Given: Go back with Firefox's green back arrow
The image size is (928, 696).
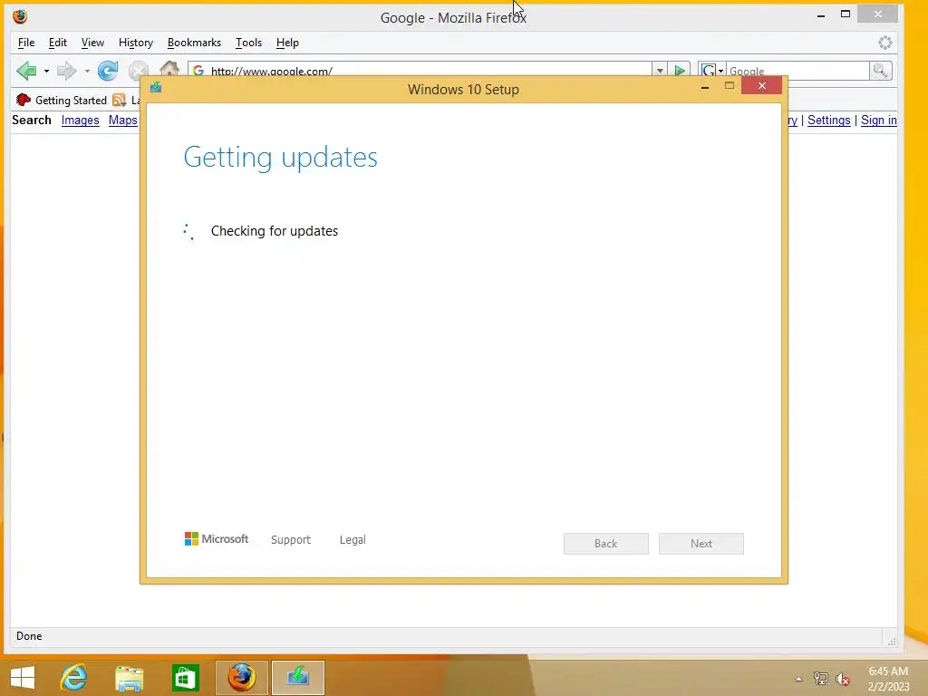Looking at the screenshot, I should point(26,71).
